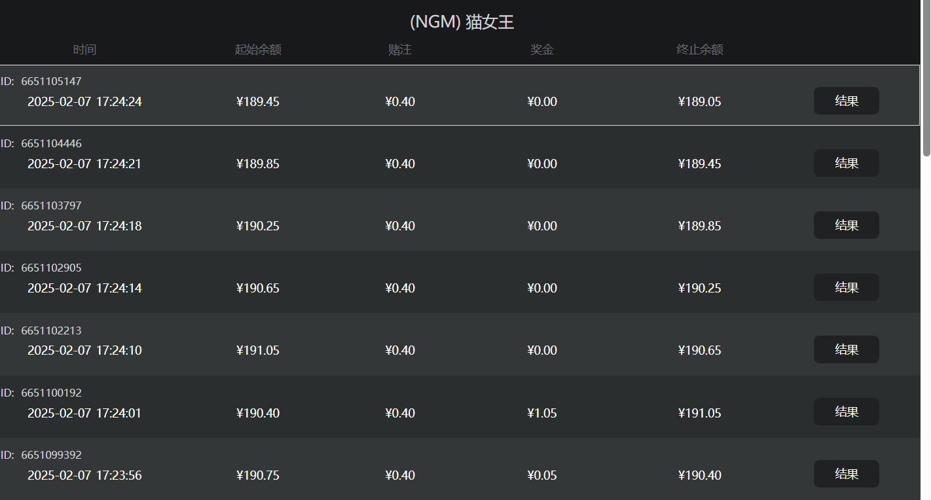Click 结果 button for ID 6651105147
The height and width of the screenshot is (500, 931).
846,101
